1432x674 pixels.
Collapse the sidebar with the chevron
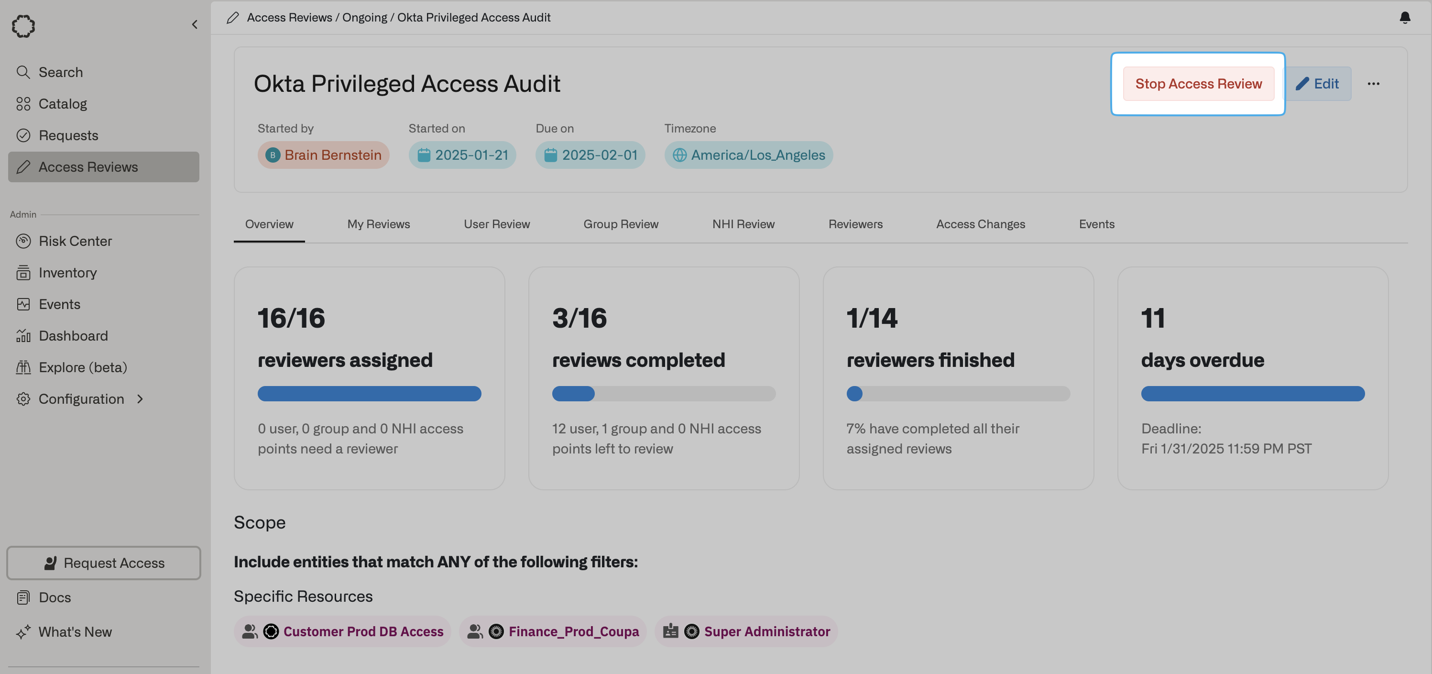pos(195,24)
